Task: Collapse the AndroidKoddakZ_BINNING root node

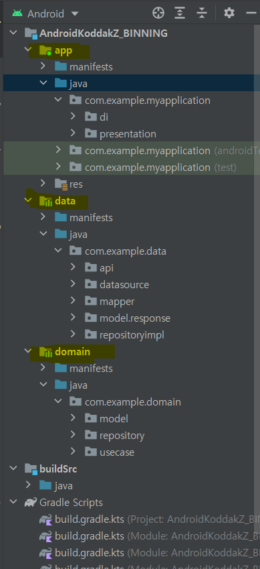Action: (x=13, y=34)
